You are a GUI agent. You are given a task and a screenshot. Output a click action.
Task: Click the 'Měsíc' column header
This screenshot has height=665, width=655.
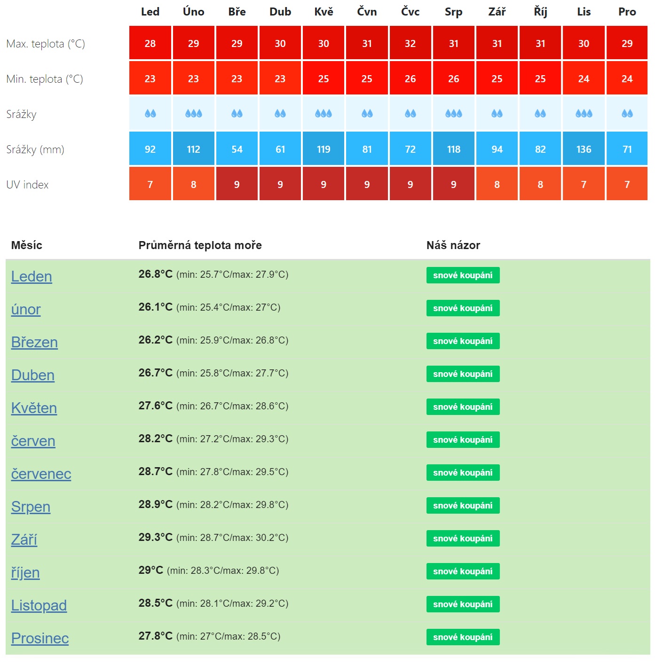click(27, 245)
